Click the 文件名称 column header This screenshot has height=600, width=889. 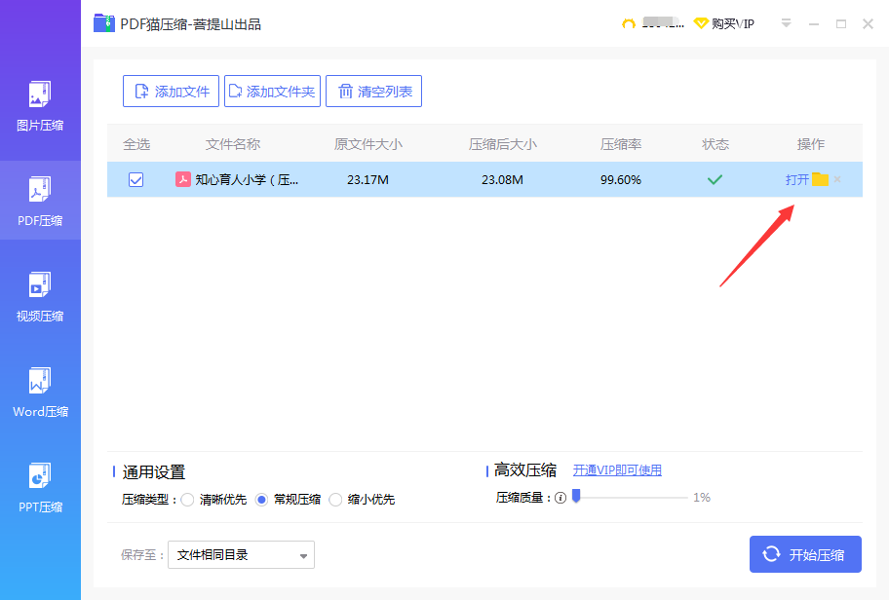232,144
